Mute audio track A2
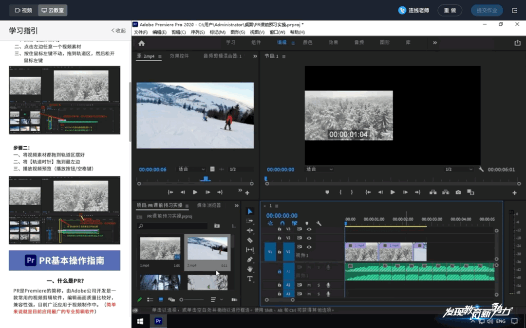 309,285
